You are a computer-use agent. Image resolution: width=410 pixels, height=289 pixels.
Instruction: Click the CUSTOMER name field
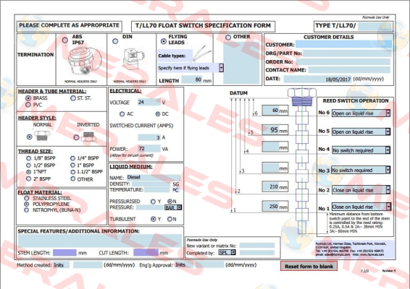click(x=343, y=44)
